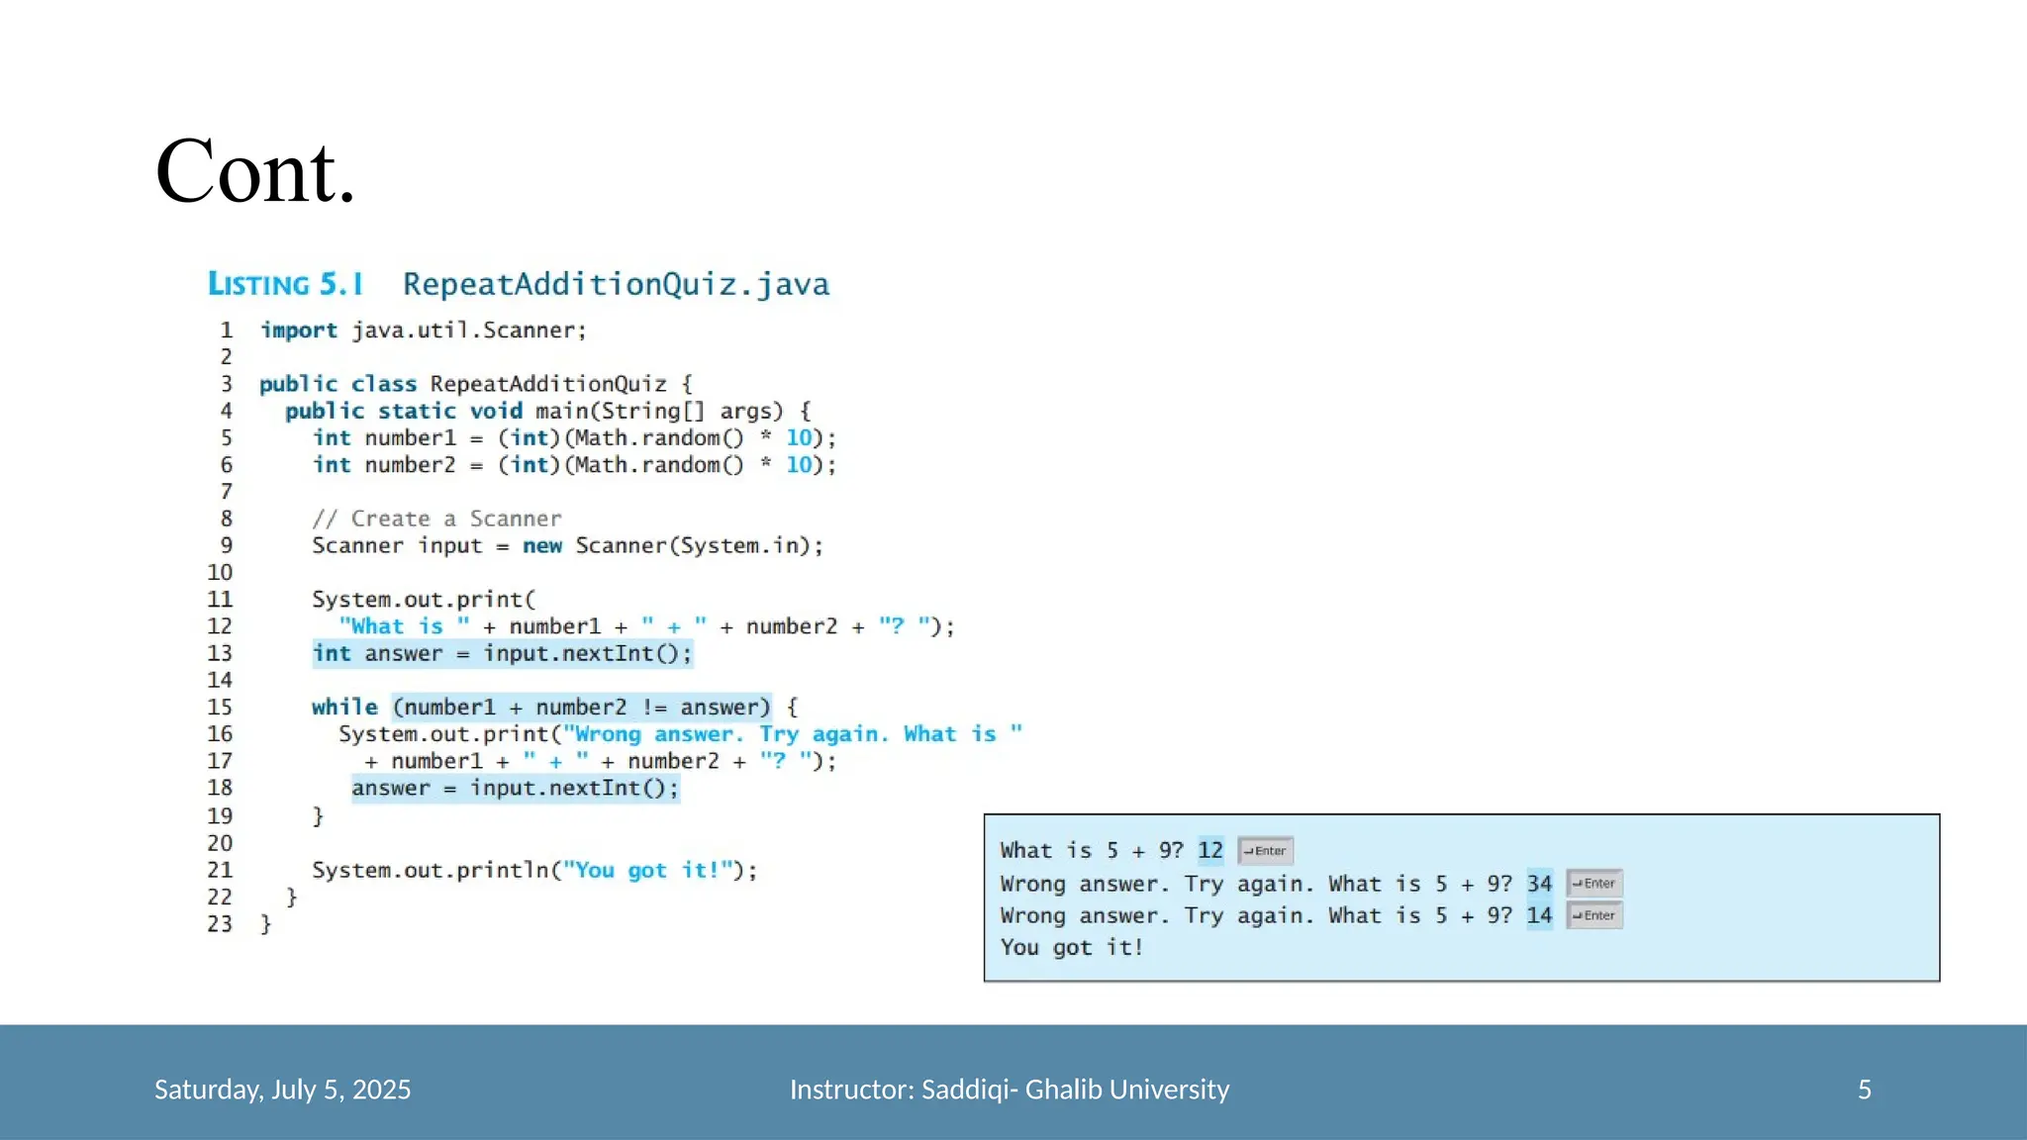
Task: Click the 'import java.util.Scanner;' line
Action: (424, 331)
